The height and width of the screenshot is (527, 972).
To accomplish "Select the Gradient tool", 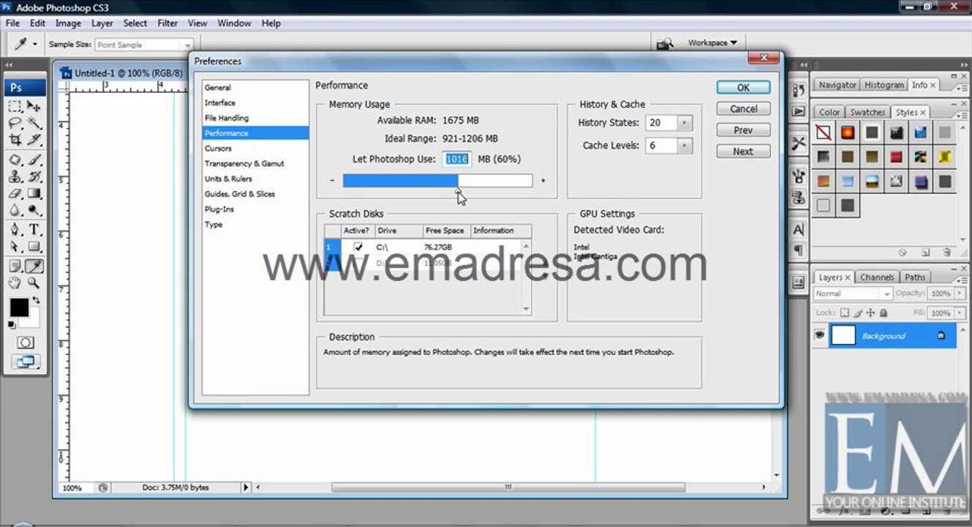I will (x=34, y=193).
